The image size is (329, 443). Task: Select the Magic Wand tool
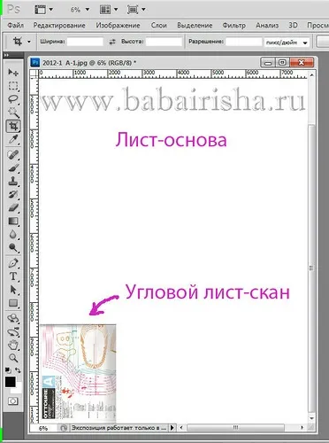[x=13, y=113]
